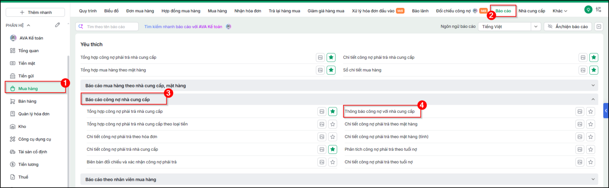This screenshot has height=188, width=609.
Task: Collapse the Báo cáo công nợ nhà cung cấp section
Action: [x=593, y=99]
